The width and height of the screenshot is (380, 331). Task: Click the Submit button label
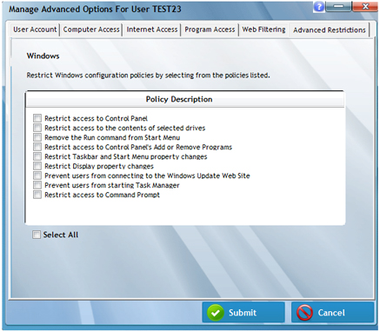[x=243, y=313]
